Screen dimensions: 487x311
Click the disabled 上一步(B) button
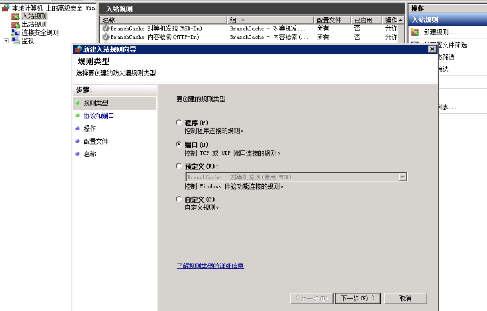click(x=311, y=298)
